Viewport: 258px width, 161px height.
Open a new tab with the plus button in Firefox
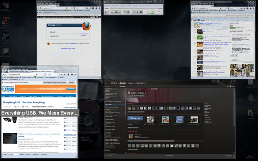(x=55, y=71)
